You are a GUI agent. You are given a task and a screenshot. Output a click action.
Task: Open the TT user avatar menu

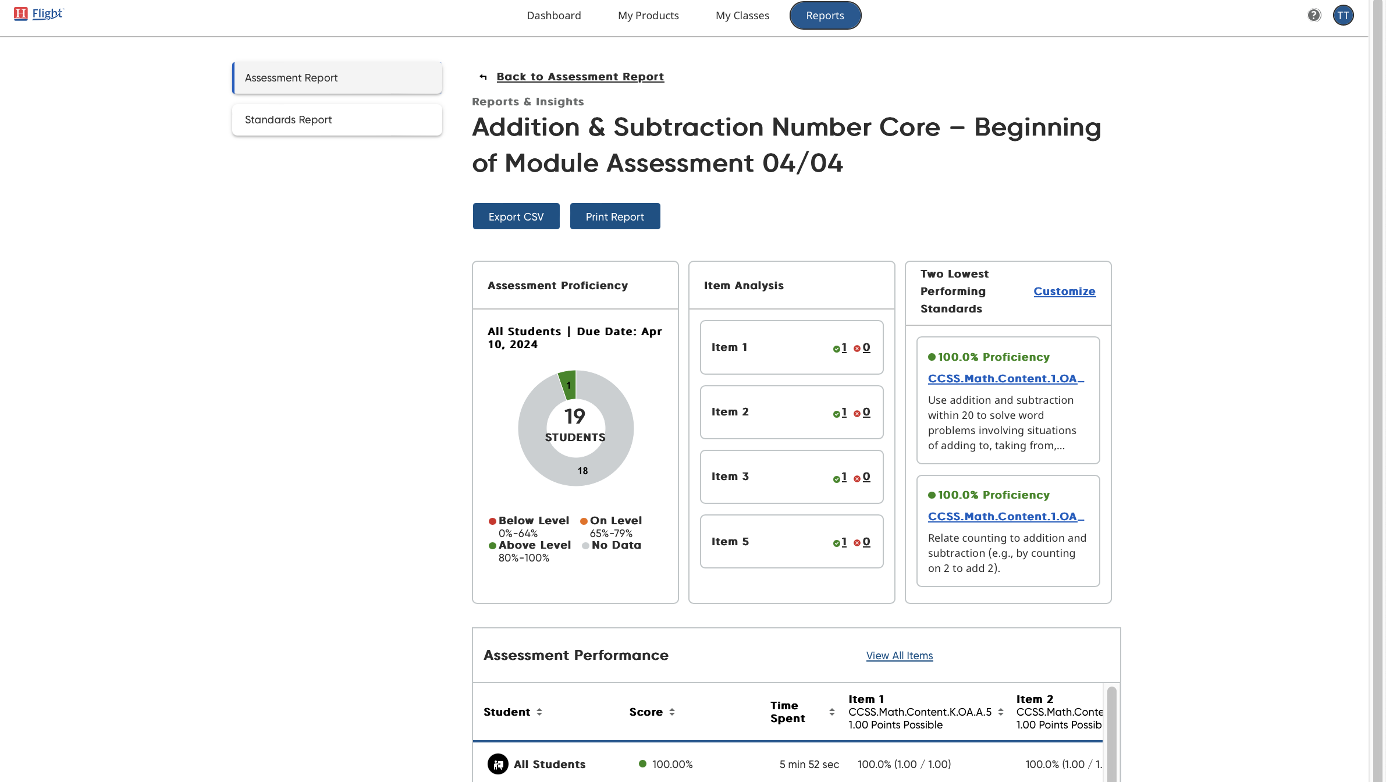[x=1343, y=15]
